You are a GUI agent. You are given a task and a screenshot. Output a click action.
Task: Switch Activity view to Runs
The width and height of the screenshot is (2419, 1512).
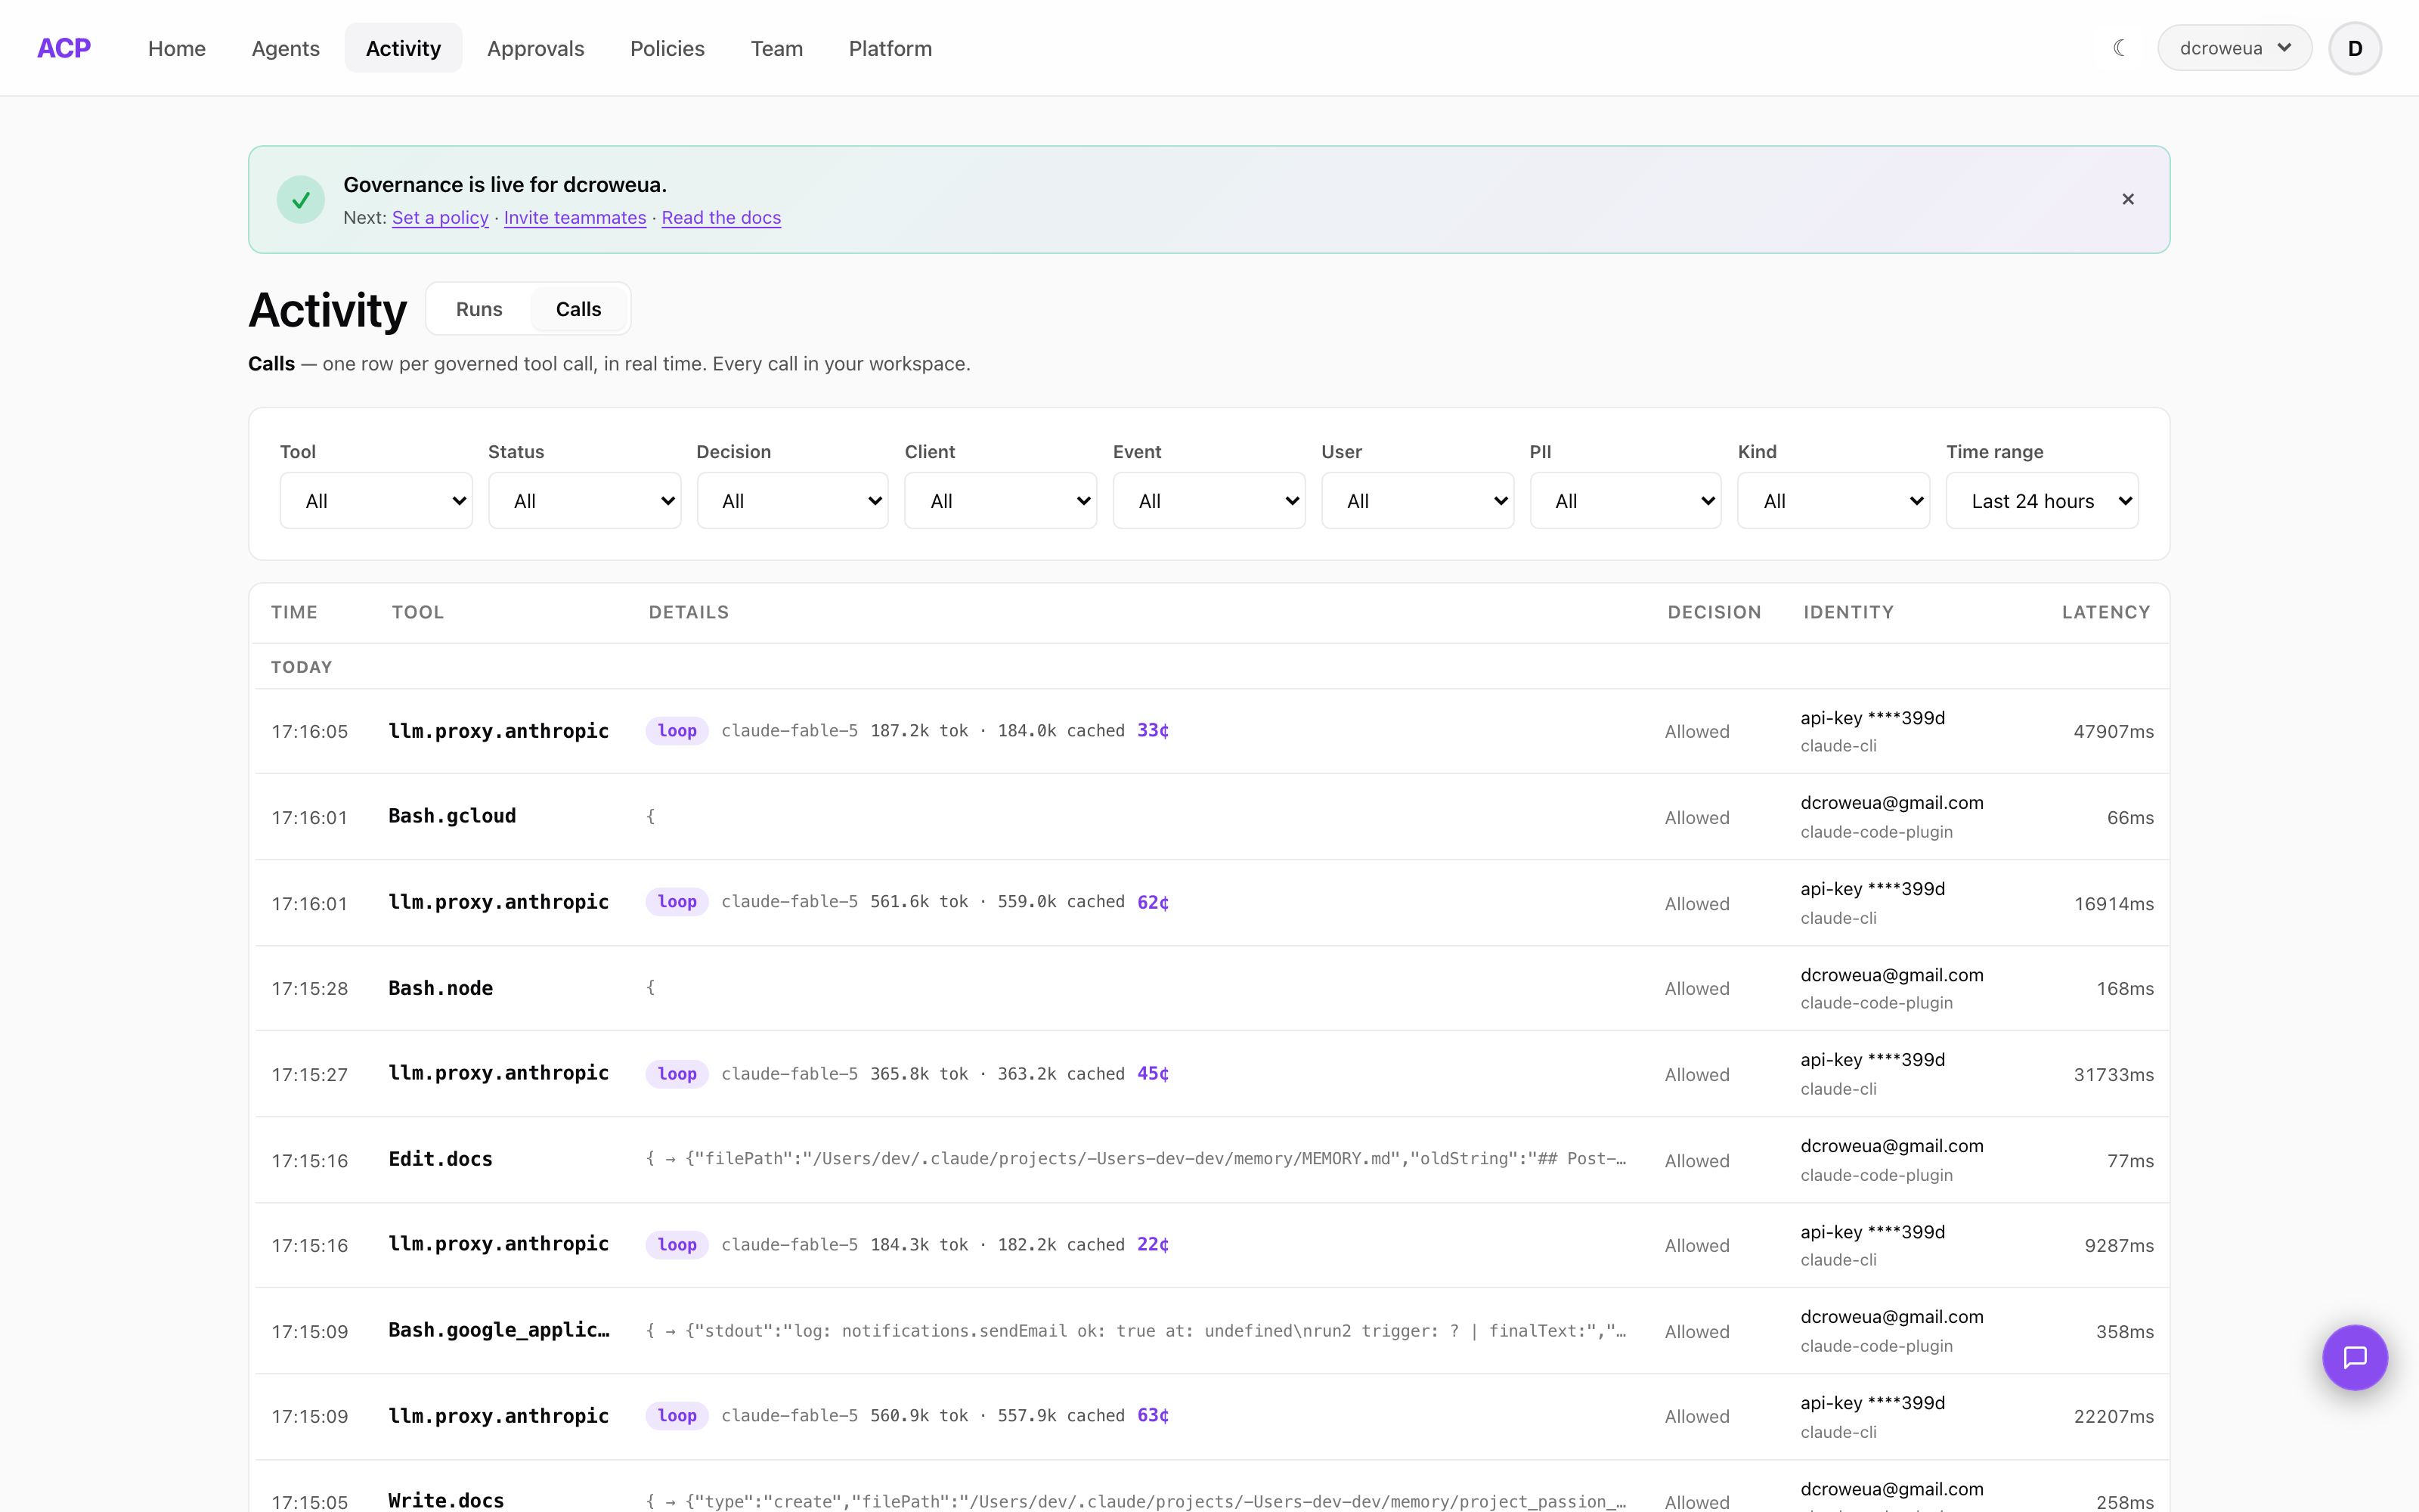(x=479, y=309)
